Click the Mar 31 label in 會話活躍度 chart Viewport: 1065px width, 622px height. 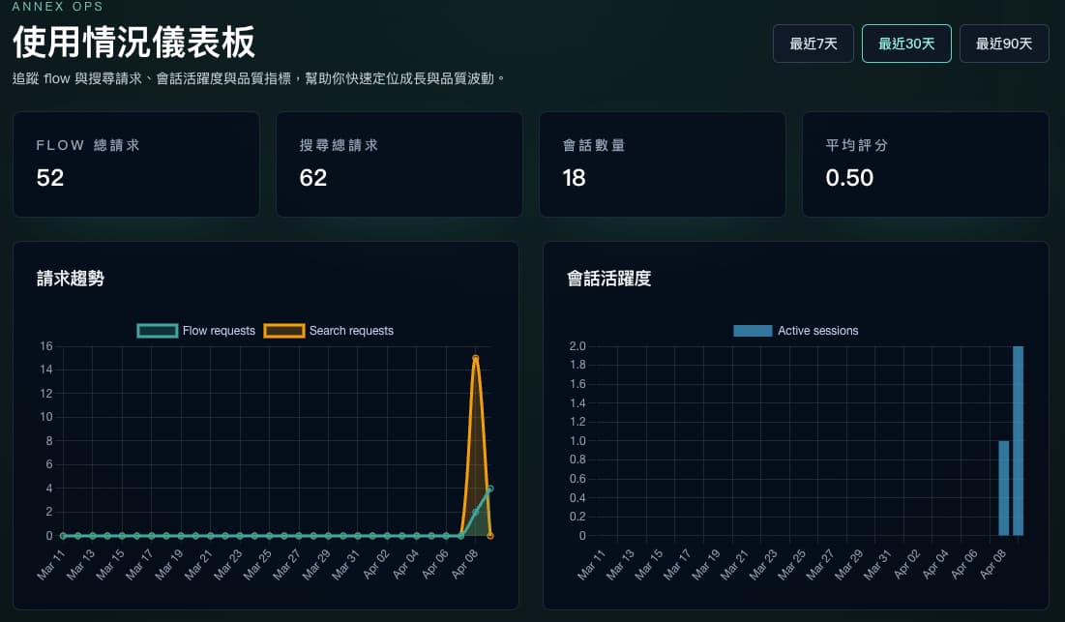(x=876, y=565)
